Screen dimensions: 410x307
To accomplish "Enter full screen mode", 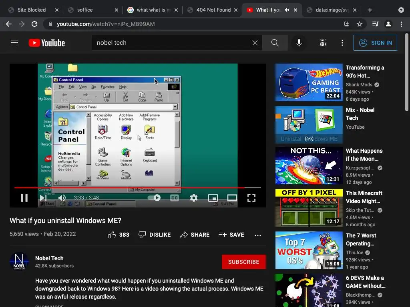I will point(251,198).
